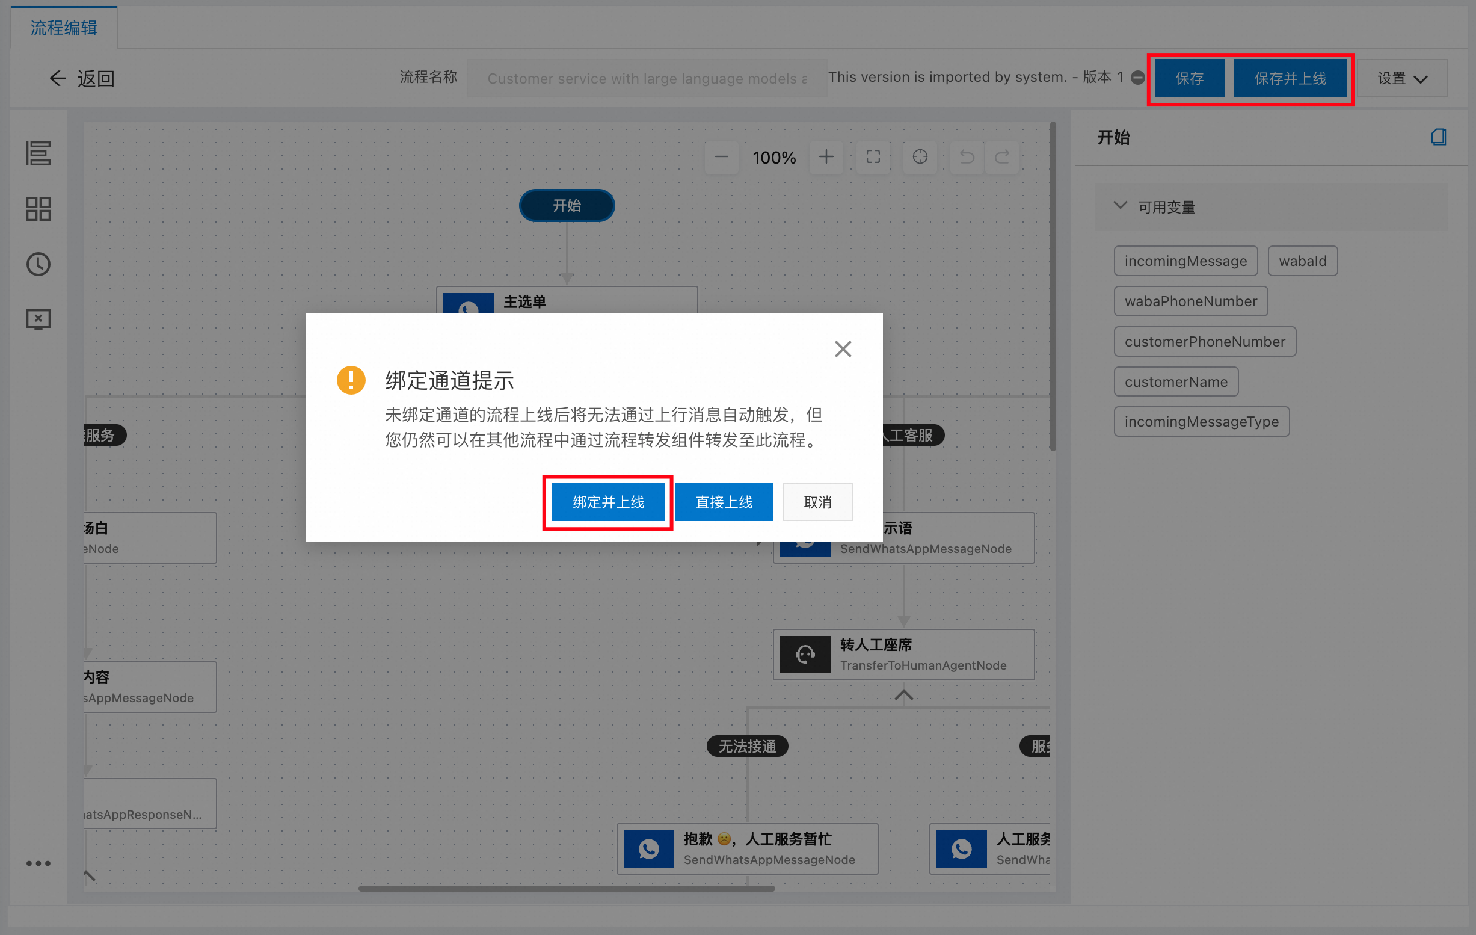1476x935 pixels.
Task: Open the components grid icon in sidebar
Action: tap(38, 208)
